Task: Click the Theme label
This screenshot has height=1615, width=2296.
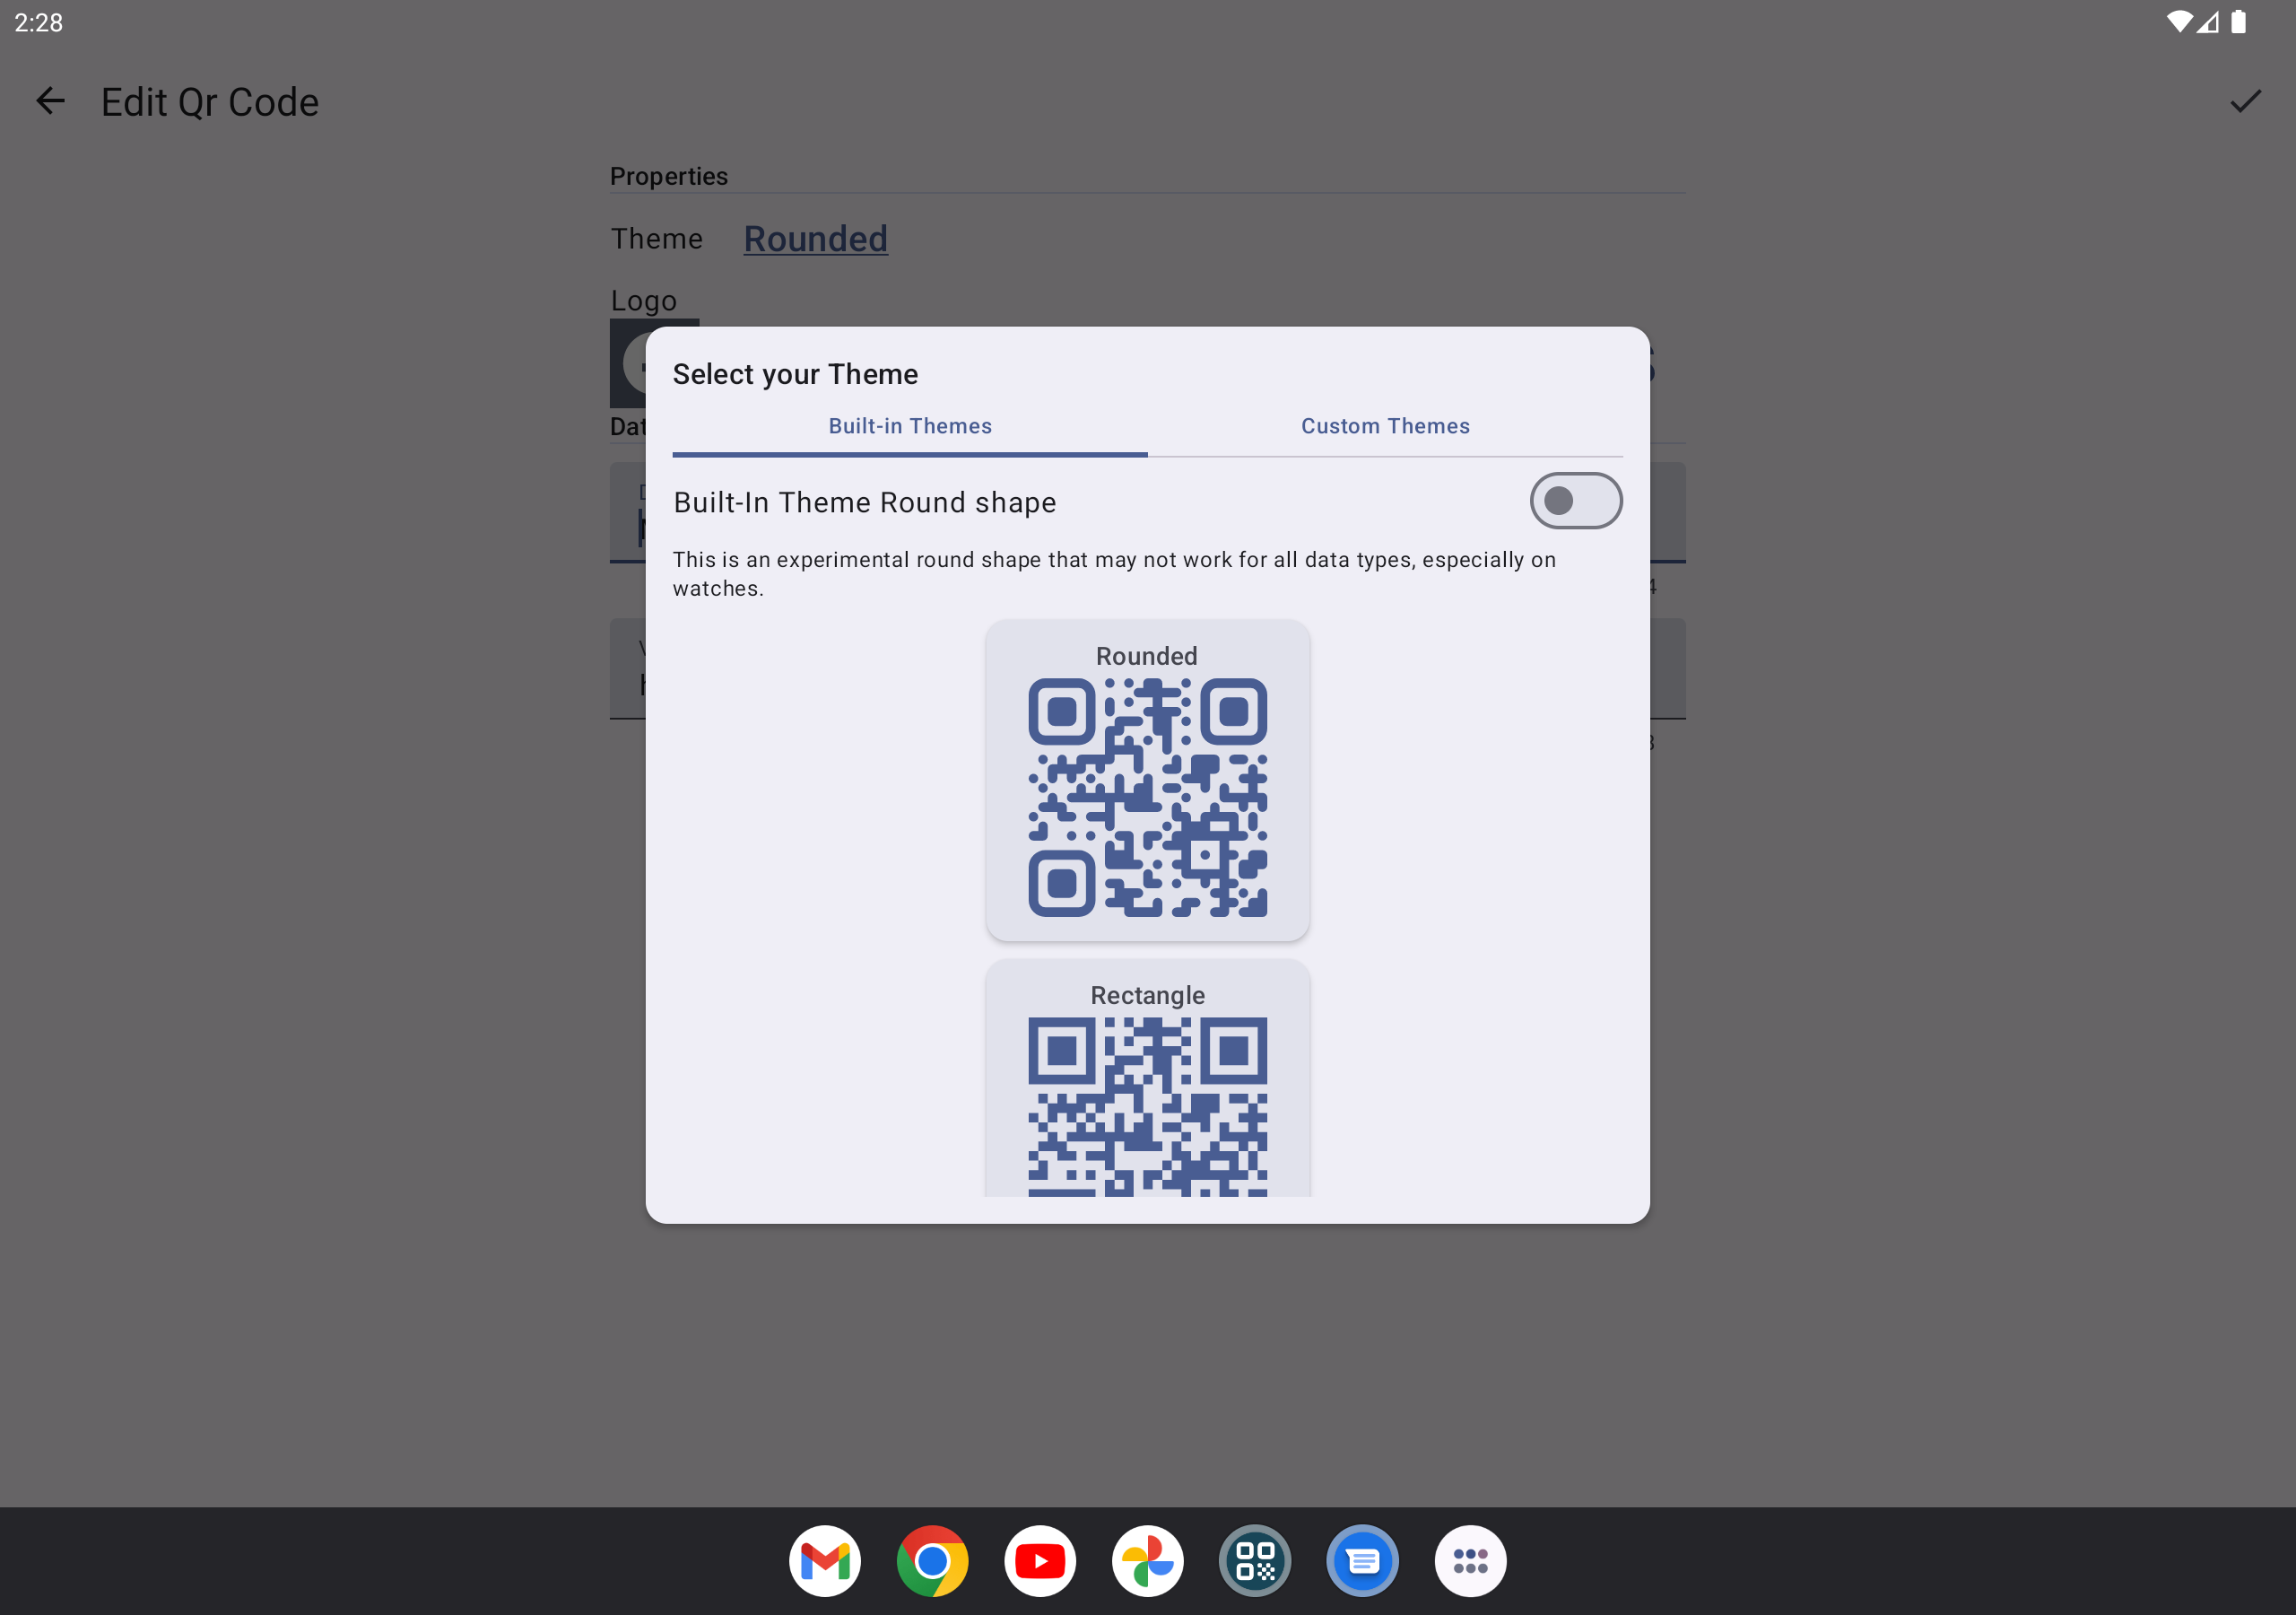Action: 657,240
